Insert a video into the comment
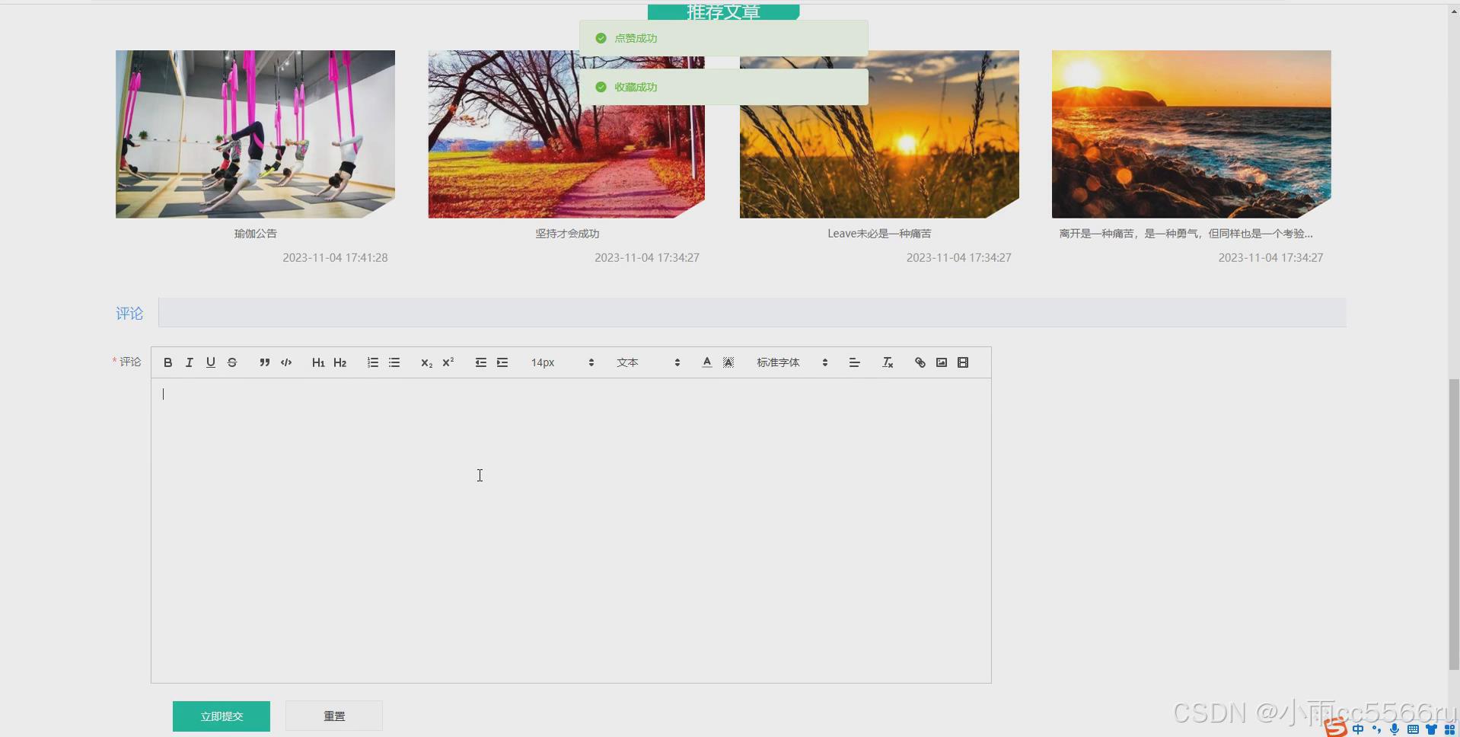 coord(962,362)
